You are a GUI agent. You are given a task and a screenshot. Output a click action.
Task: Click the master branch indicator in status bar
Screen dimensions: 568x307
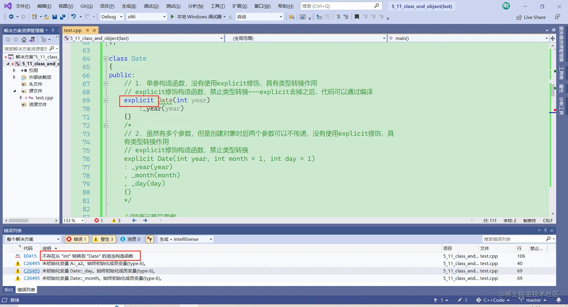[x=533, y=300]
